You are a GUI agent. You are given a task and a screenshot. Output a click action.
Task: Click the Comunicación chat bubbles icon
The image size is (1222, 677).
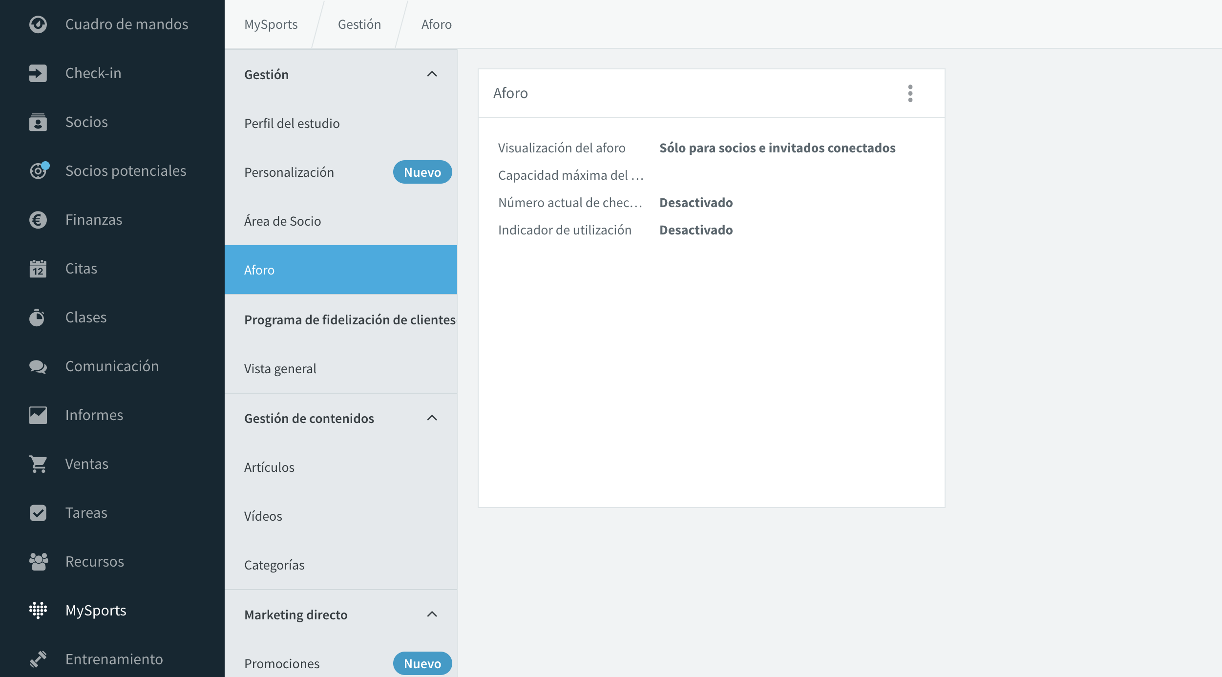(38, 366)
